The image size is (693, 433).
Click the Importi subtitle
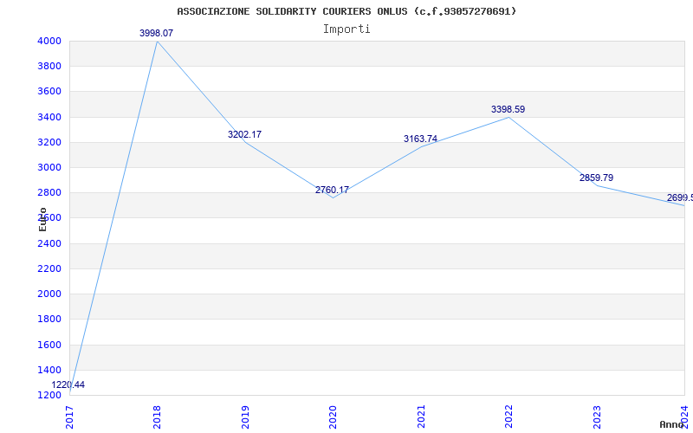[346, 29]
